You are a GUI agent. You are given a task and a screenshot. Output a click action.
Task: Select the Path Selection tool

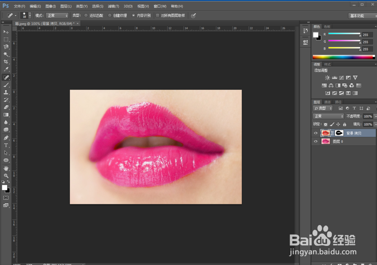[x=6, y=153]
